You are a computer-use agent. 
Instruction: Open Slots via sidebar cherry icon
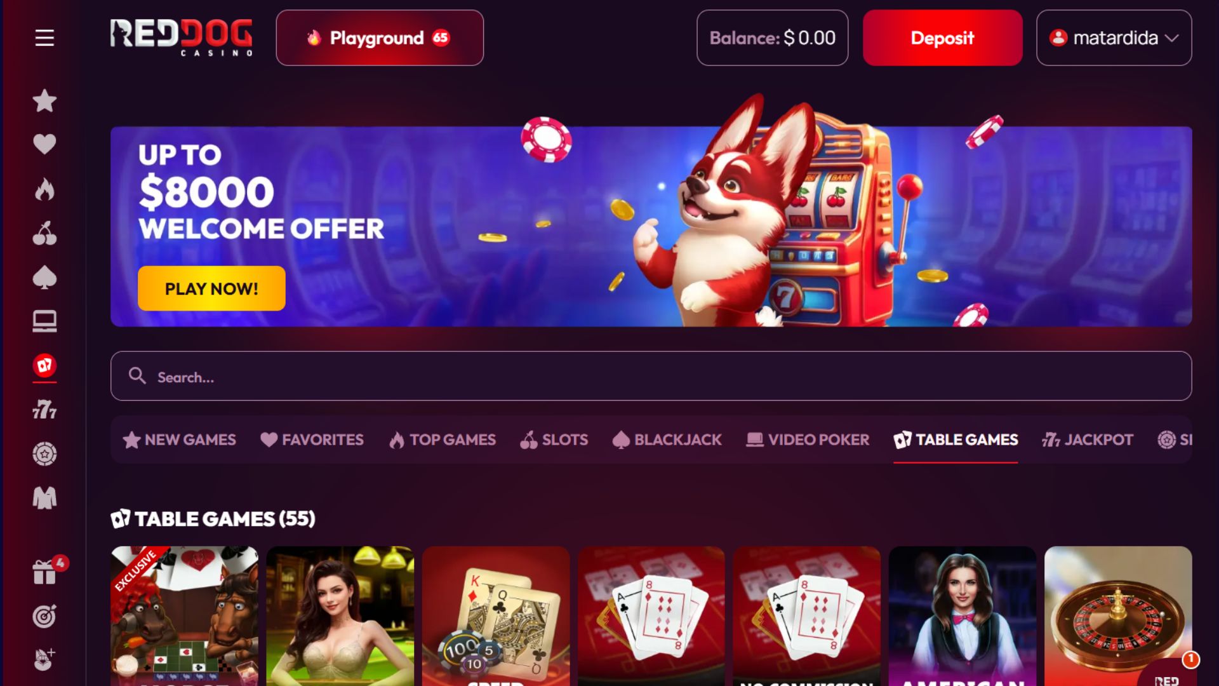pos(44,233)
